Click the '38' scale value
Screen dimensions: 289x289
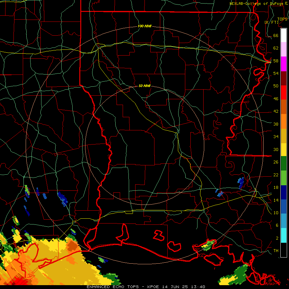click(276, 124)
